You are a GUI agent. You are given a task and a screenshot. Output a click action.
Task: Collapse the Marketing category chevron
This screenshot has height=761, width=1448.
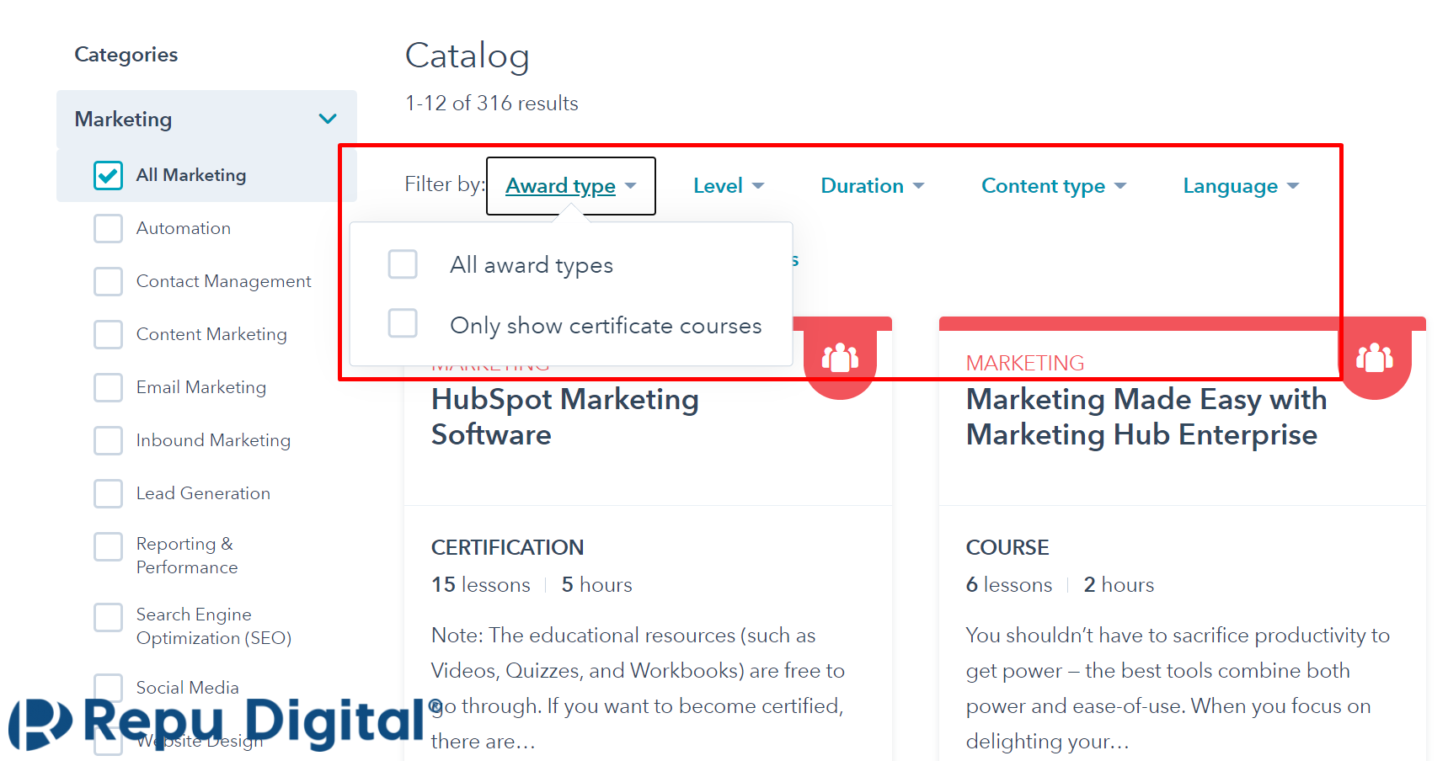coord(328,119)
